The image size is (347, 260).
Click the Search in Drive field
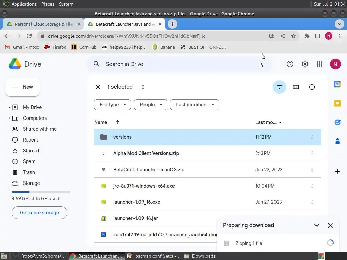click(179, 64)
